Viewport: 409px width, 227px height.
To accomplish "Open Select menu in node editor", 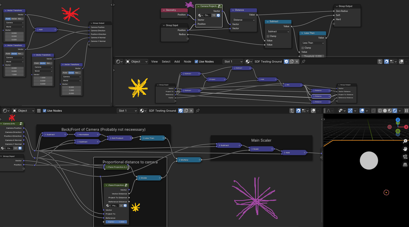I will point(166,62).
